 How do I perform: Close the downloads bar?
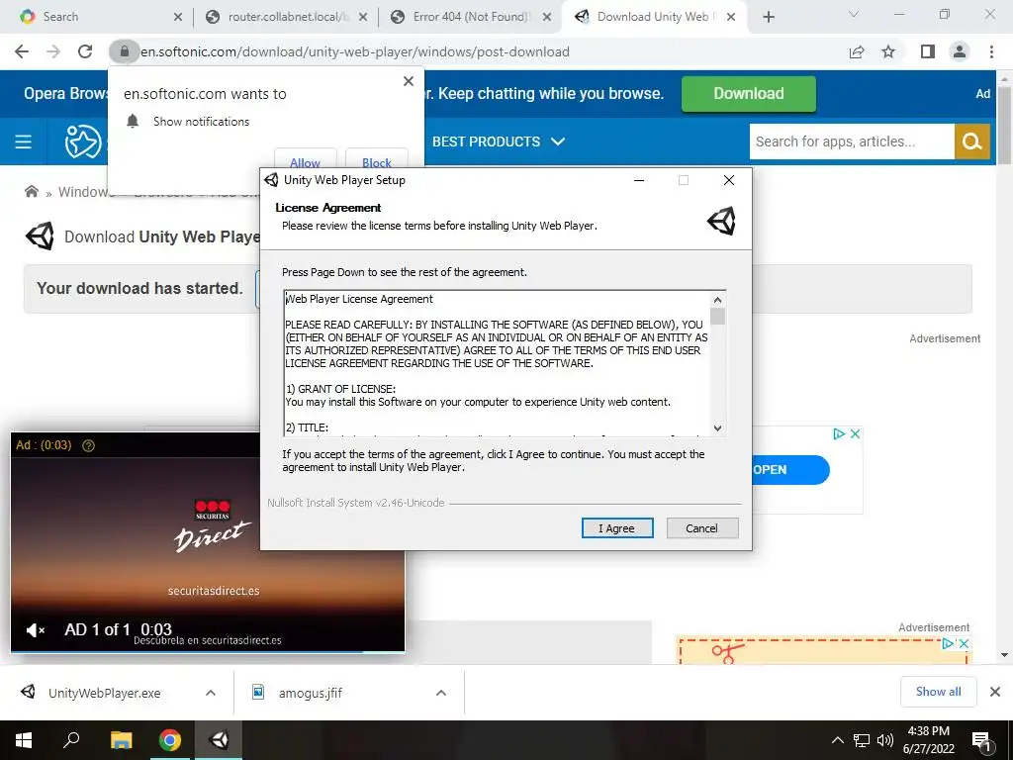(x=995, y=692)
